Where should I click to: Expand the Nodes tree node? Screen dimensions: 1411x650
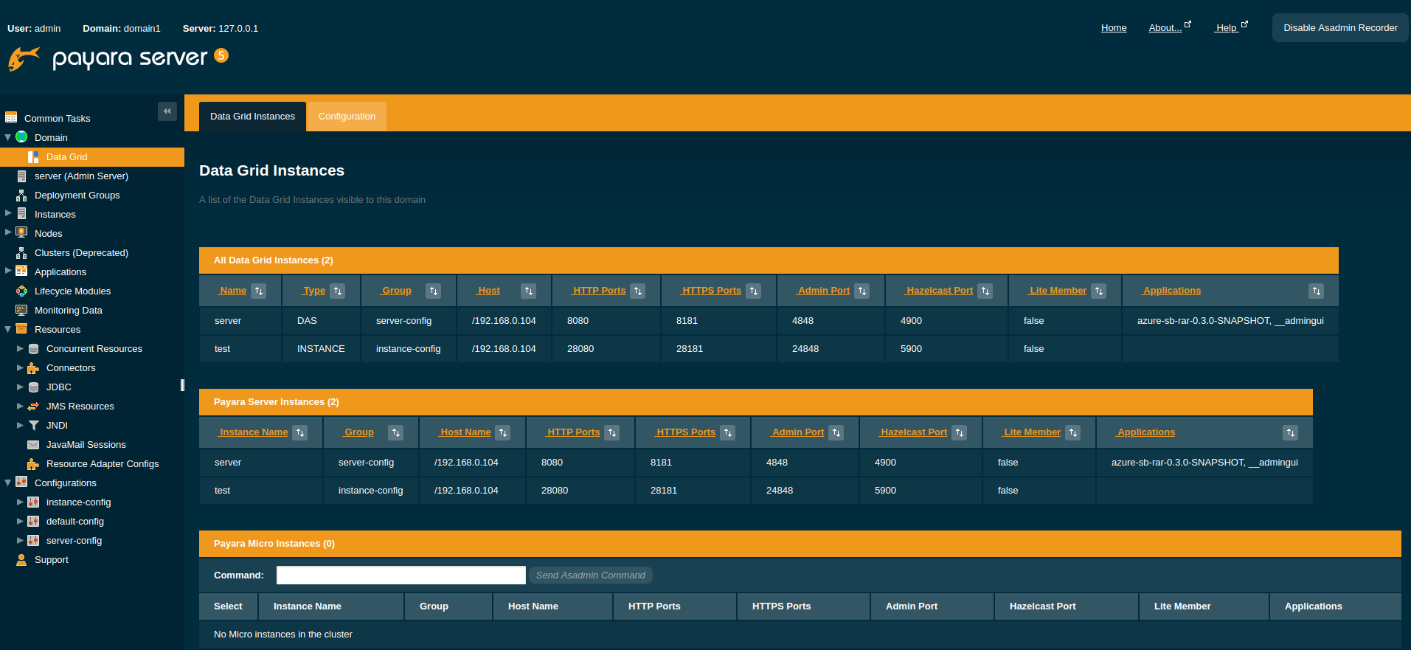pyautogui.click(x=8, y=232)
